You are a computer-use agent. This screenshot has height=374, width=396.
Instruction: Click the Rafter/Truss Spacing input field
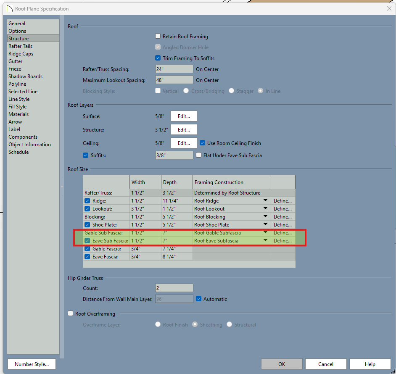click(174, 69)
